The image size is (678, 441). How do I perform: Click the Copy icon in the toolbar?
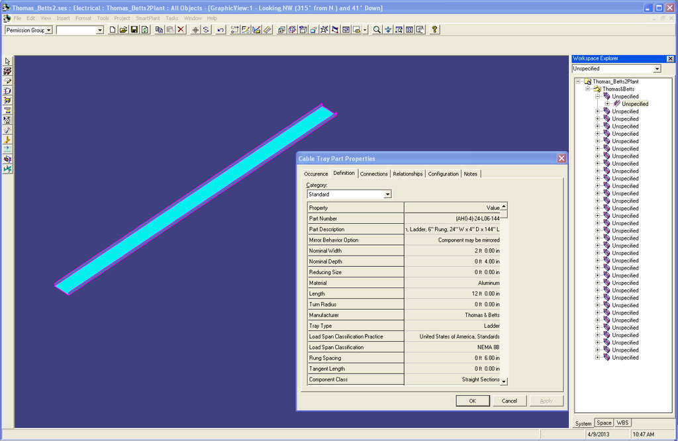click(x=159, y=30)
